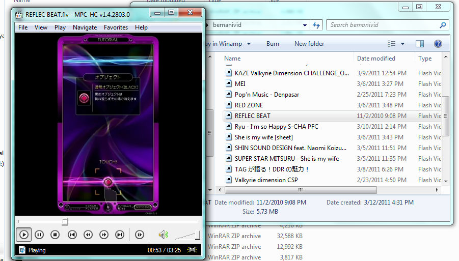The height and width of the screenshot is (261, 459).
Task: Select Valkyrie dimension CSP file
Action: [266, 180]
